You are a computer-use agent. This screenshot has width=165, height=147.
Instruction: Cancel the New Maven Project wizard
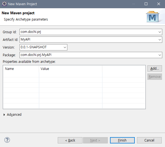[x=149, y=140]
